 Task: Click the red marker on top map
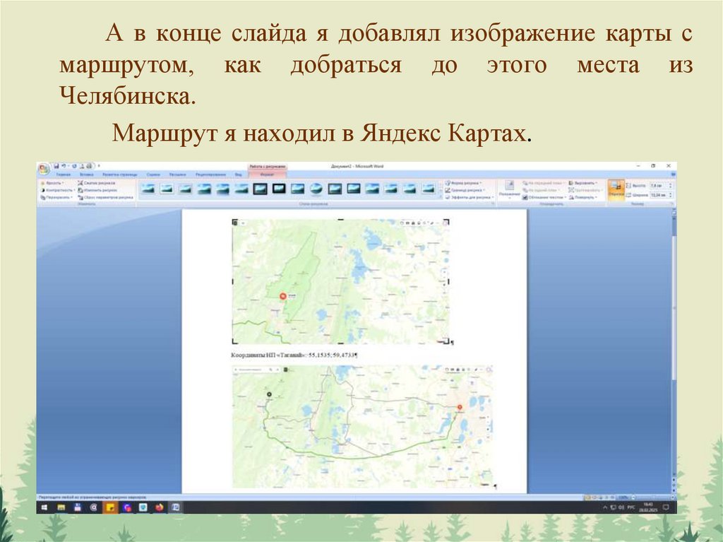[283, 296]
